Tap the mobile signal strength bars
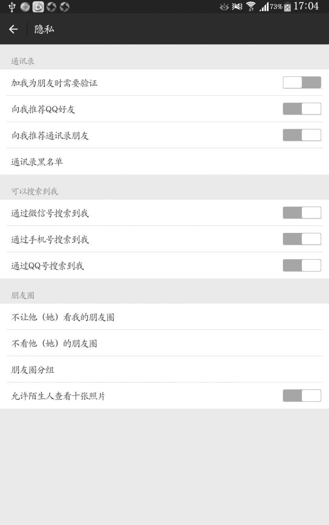This screenshot has height=525, width=329. pyautogui.click(x=263, y=7)
